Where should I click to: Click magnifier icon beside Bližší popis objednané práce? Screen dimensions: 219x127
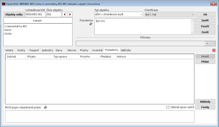pyautogui.click(x=45, y=107)
